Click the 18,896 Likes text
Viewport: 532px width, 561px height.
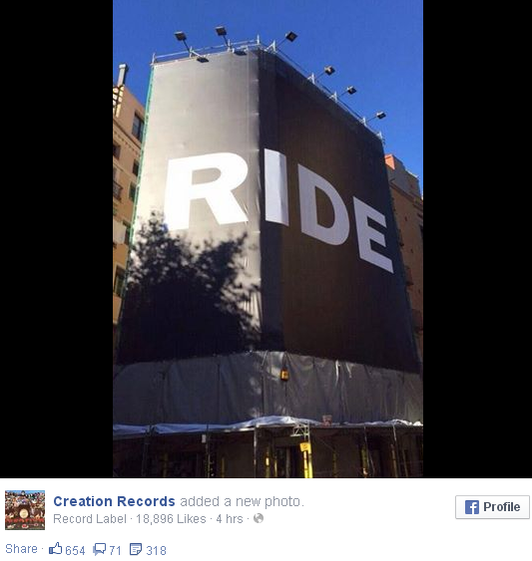point(171,518)
